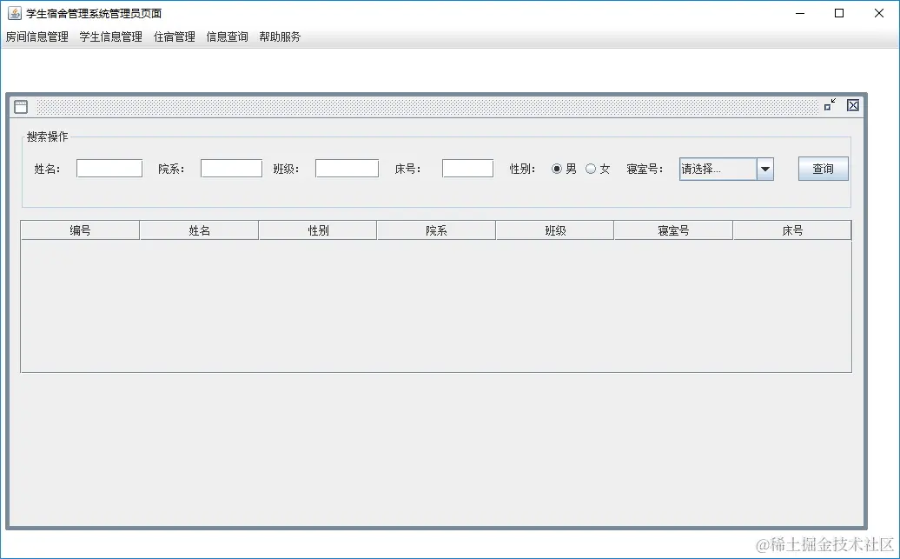The width and height of the screenshot is (900, 559).
Task: Click the 查询 search button
Action: click(x=823, y=169)
